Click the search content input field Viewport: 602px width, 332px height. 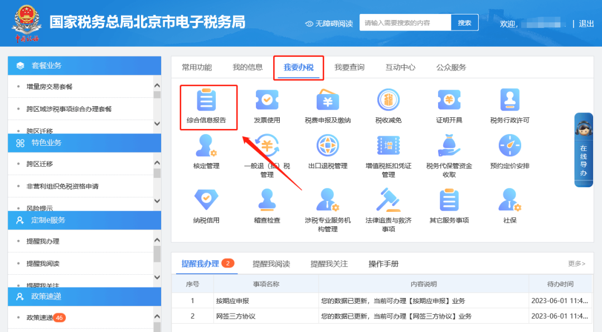tap(405, 23)
